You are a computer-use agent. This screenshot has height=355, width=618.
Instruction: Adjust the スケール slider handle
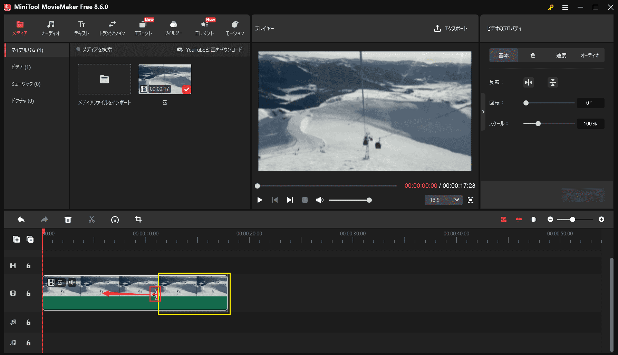[x=538, y=123]
